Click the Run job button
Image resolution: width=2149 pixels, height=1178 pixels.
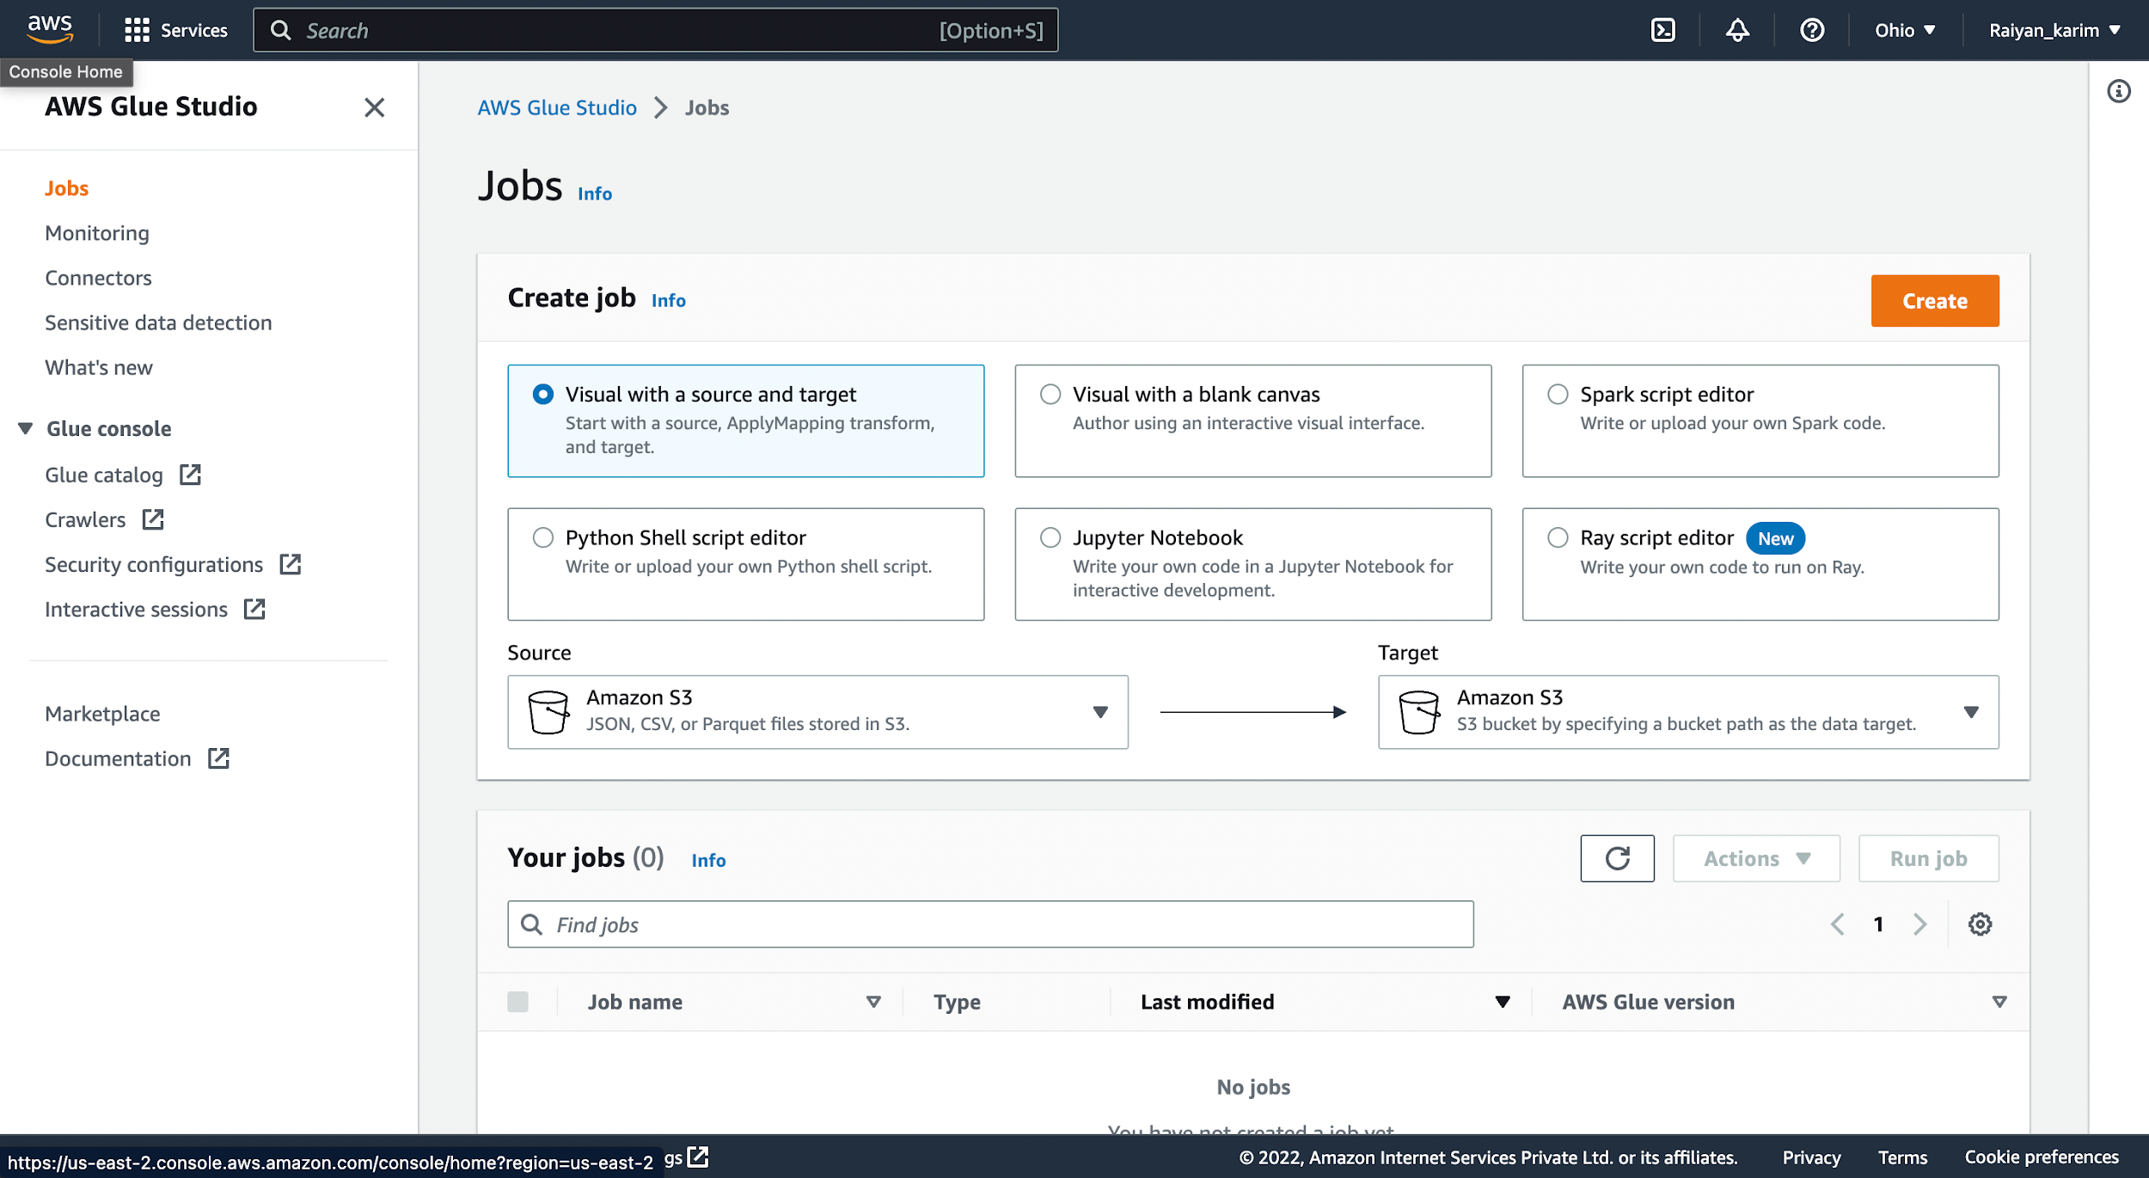1928,858
